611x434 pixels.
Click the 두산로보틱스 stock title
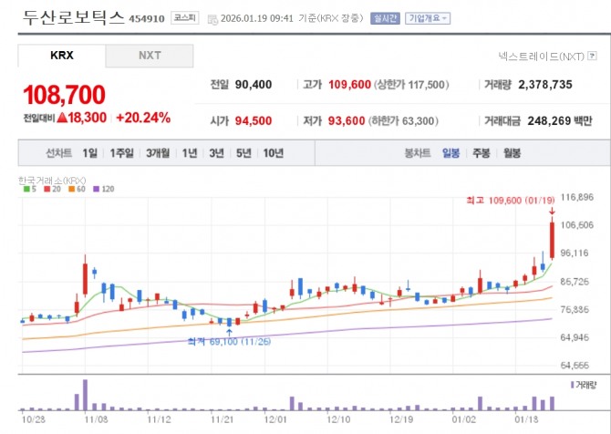tap(73, 17)
